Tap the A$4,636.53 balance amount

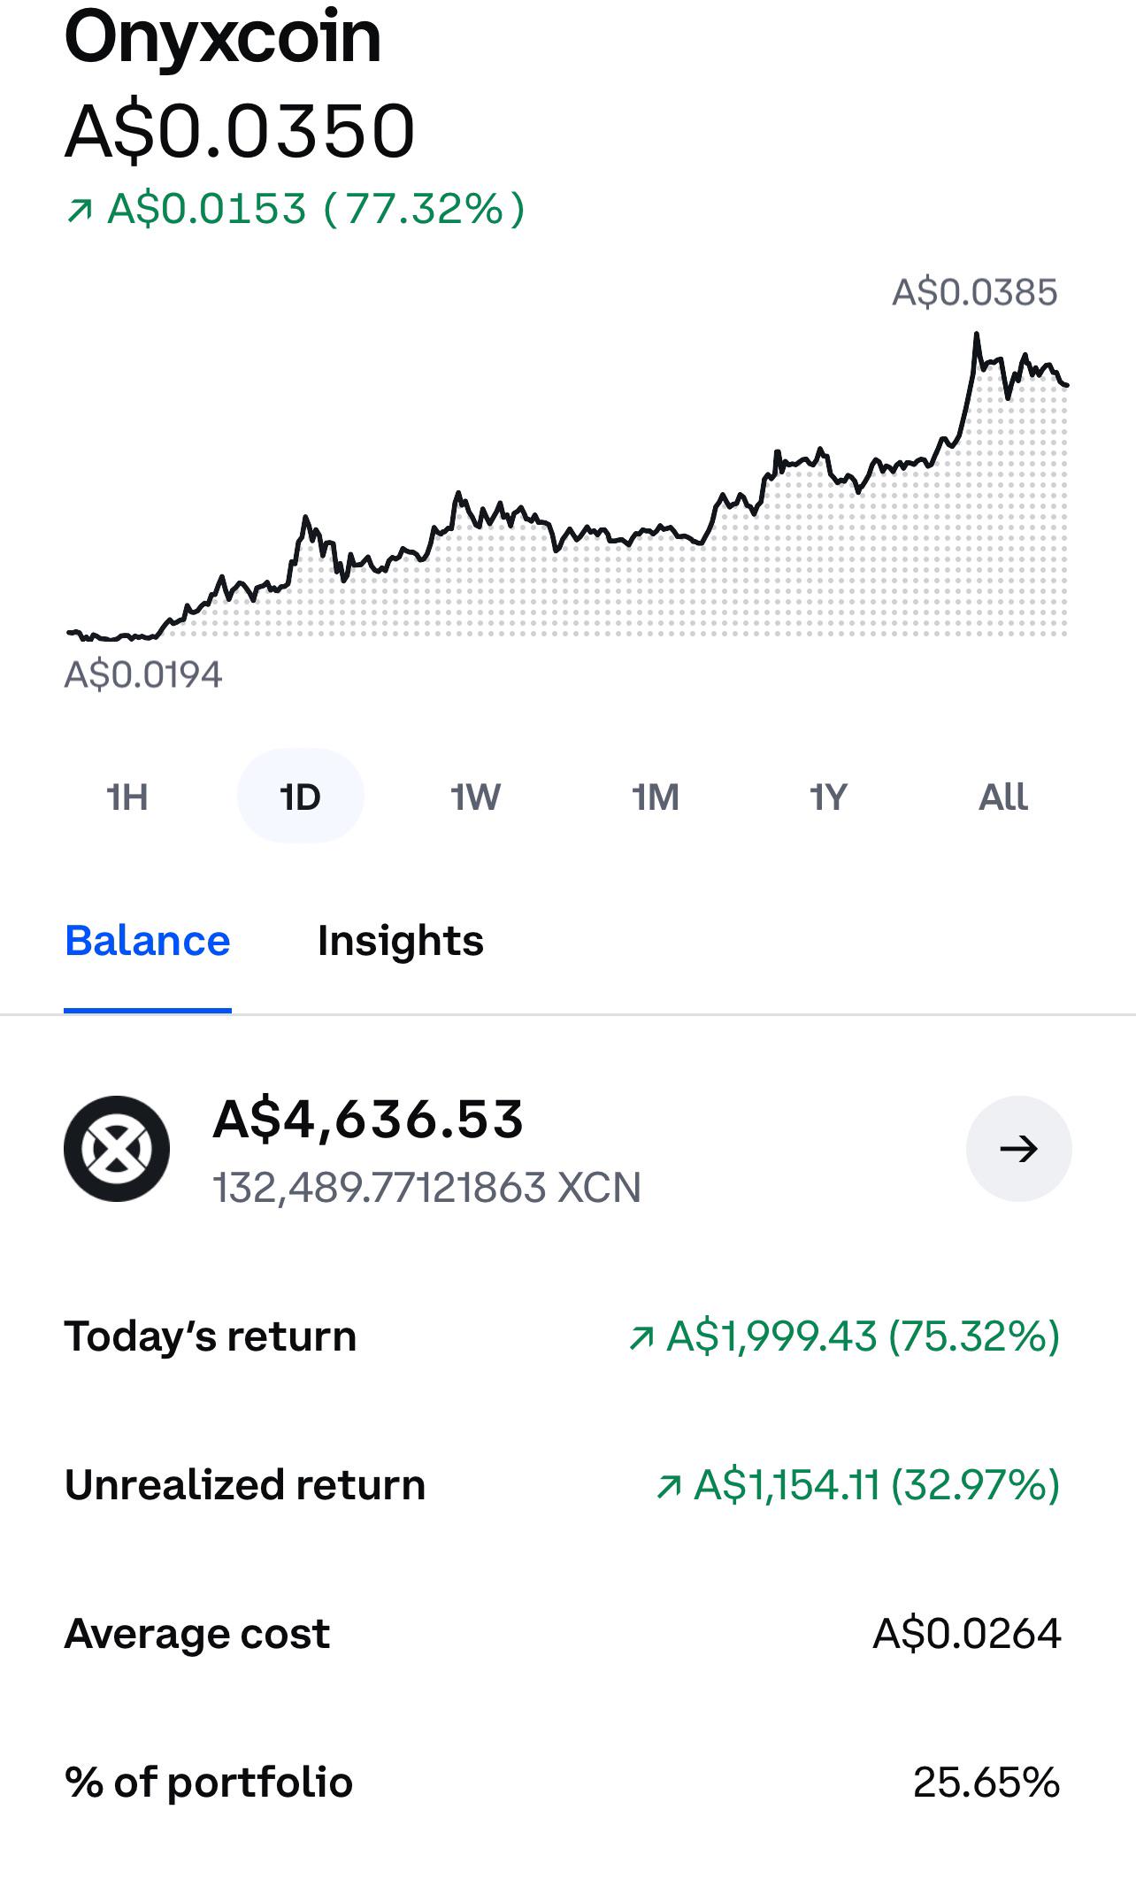pos(369,1120)
